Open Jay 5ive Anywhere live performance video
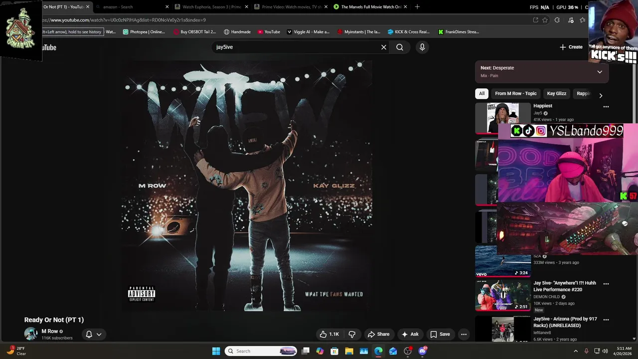638x359 pixels. 564,286
